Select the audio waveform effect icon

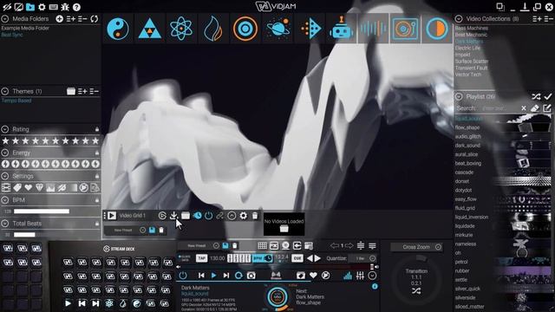pyautogui.click(x=373, y=29)
